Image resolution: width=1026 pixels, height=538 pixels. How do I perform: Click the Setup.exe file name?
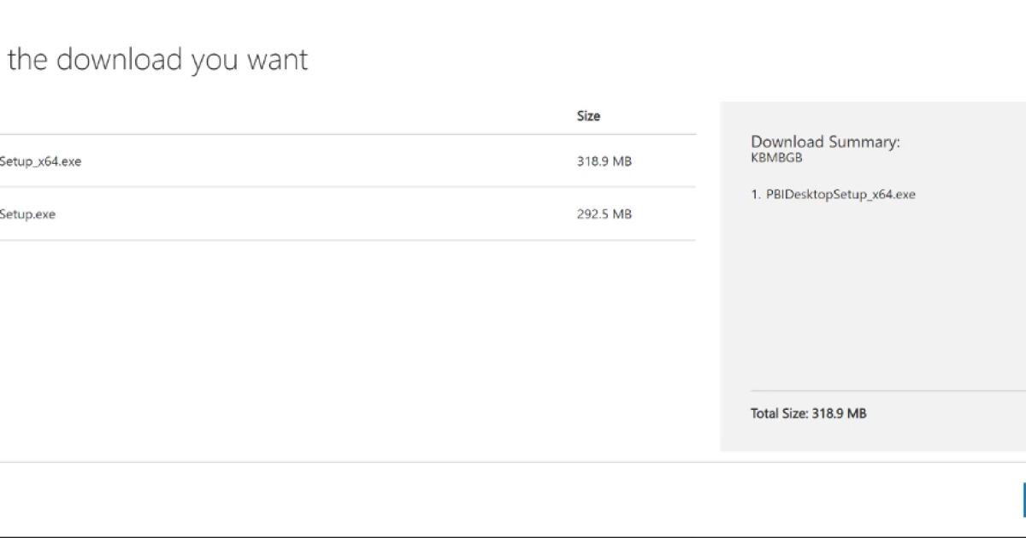(26, 214)
